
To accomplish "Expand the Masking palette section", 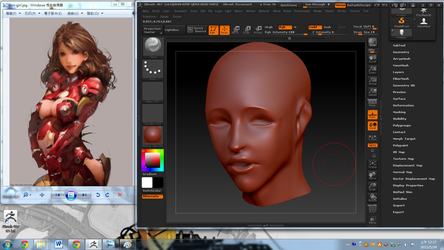I will tap(399, 112).
